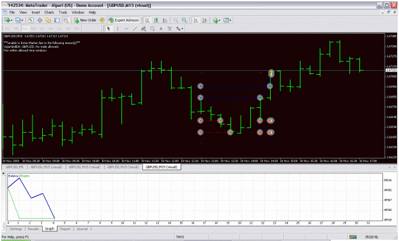This screenshot has height=241, width=399.
Task: Open the Navigator folder-star icon
Action: click(x=48, y=20)
